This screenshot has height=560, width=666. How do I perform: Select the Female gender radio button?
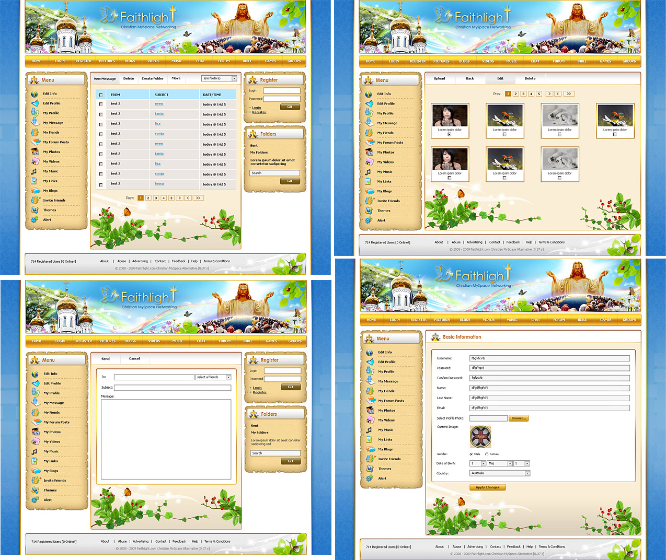pyautogui.click(x=486, y=454)
